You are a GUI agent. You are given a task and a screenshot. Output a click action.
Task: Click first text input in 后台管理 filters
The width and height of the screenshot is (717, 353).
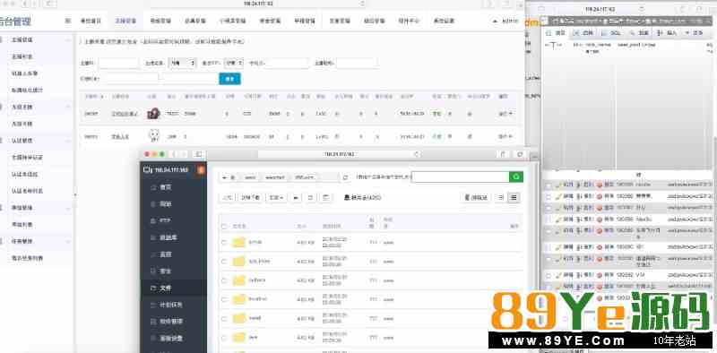[118, 63]
